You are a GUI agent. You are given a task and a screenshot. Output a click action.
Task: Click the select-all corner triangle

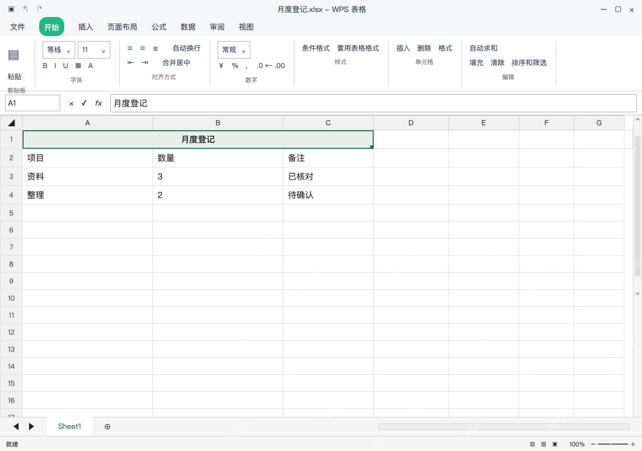(12, 123)
